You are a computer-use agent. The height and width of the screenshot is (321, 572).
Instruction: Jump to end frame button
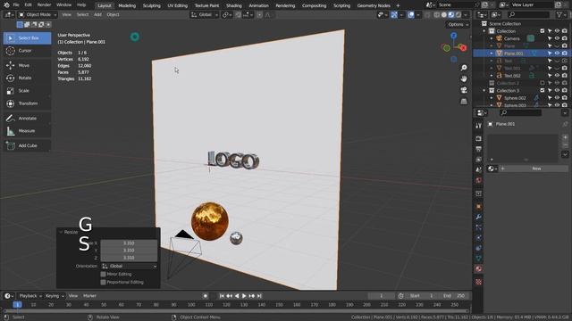click(259, 296)
